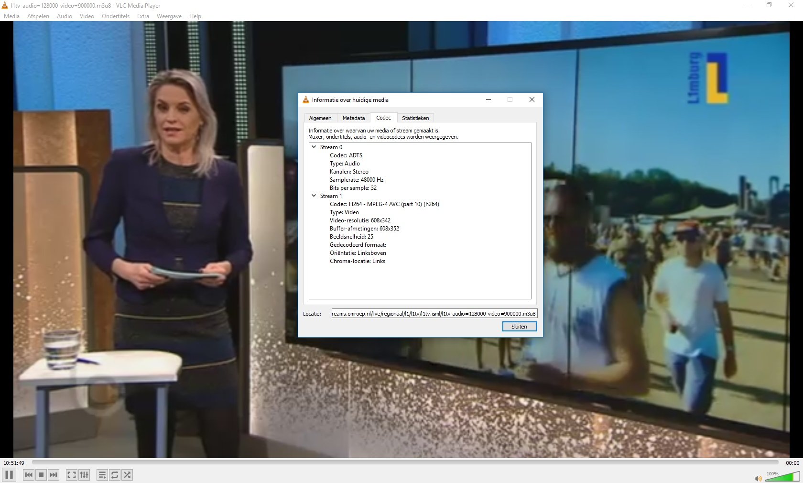Open the Media menu
The image size is (803, 483).
pos(11,16)
